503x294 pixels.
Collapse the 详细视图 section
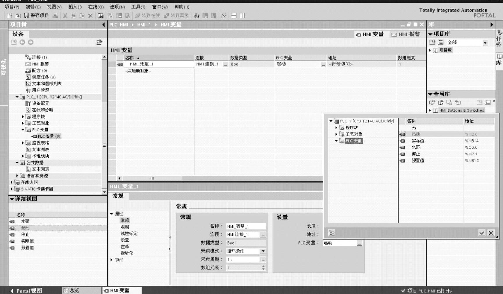[x=12, y=199]
